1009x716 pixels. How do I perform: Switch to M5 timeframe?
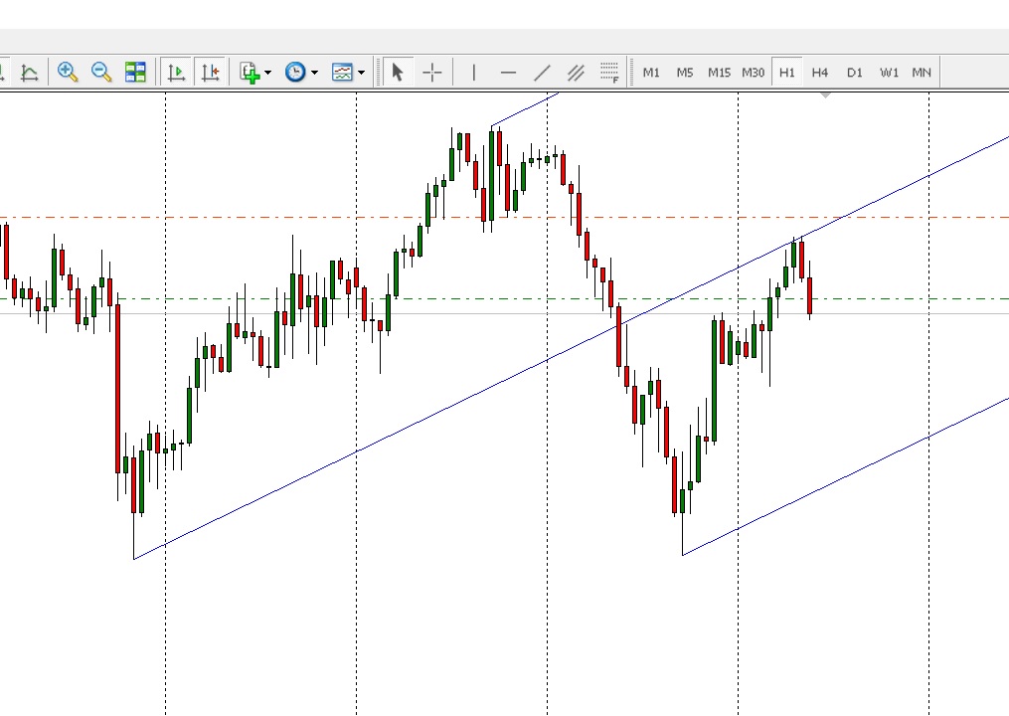click(x=685, y=73)
